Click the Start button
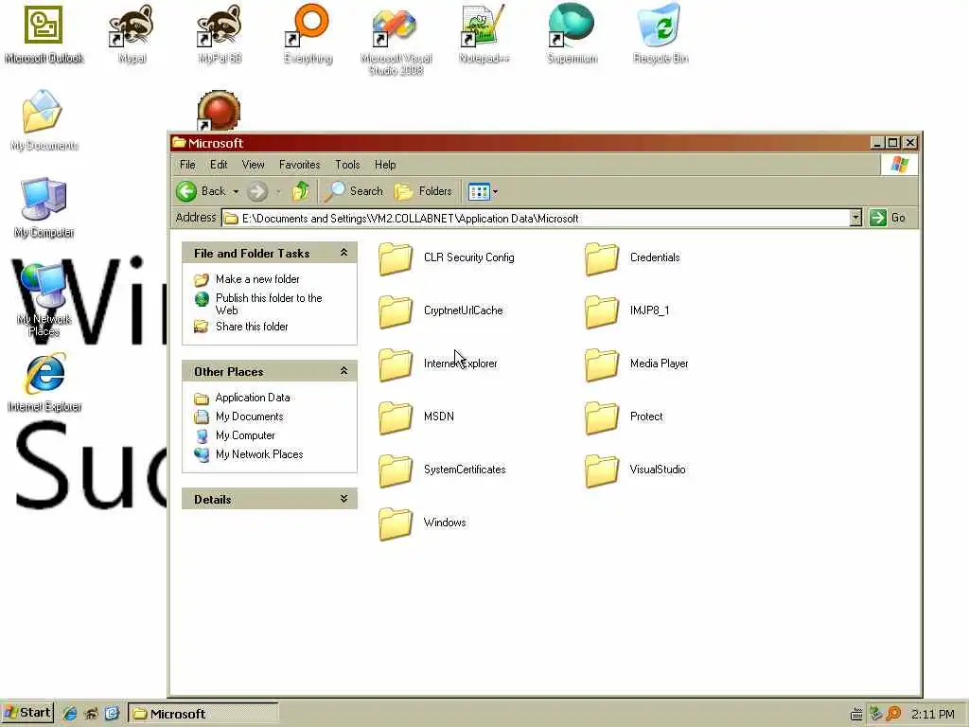 coord(27,713)
